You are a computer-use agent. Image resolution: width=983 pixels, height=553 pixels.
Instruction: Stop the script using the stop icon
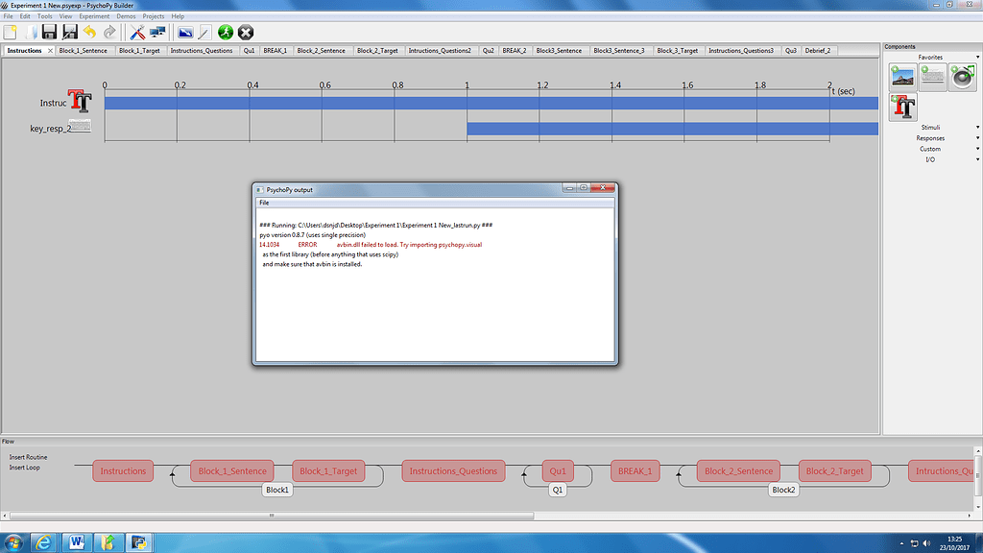[245, 32]
